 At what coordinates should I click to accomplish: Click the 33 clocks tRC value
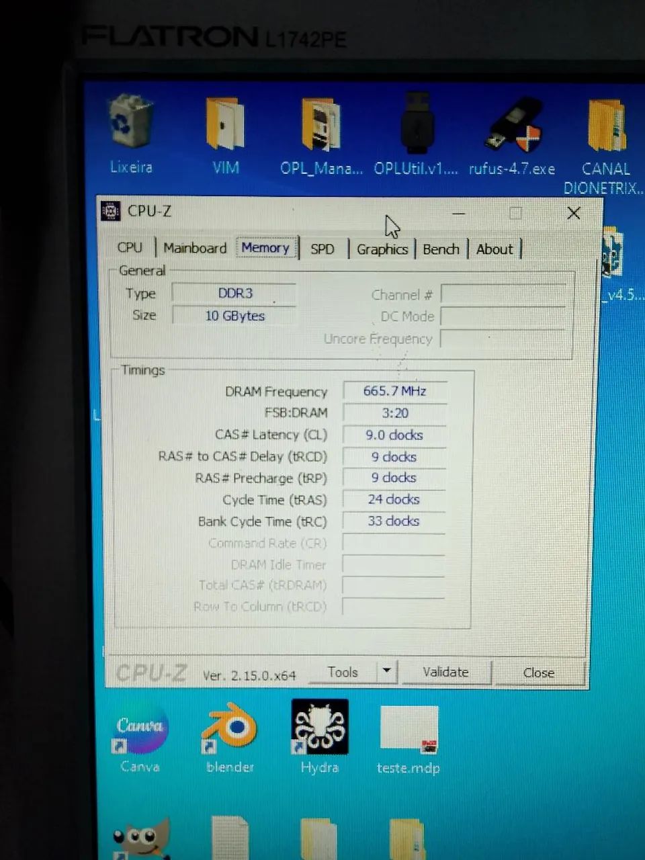(395, 521)
